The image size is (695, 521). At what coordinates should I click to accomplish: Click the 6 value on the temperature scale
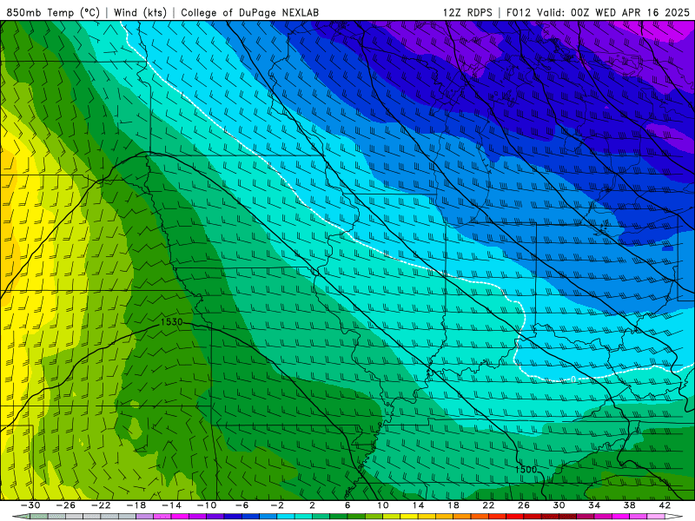[347, 505]
